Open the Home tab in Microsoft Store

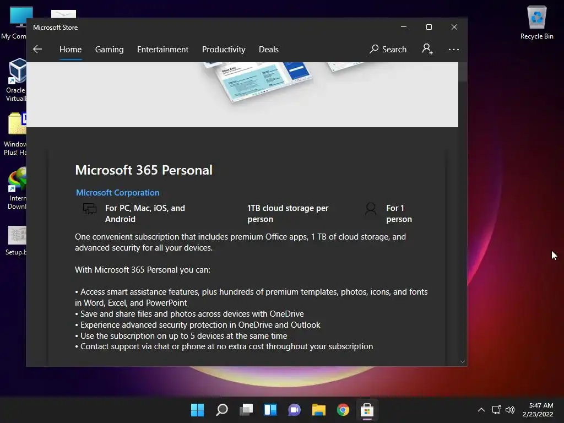coord(70,49)
